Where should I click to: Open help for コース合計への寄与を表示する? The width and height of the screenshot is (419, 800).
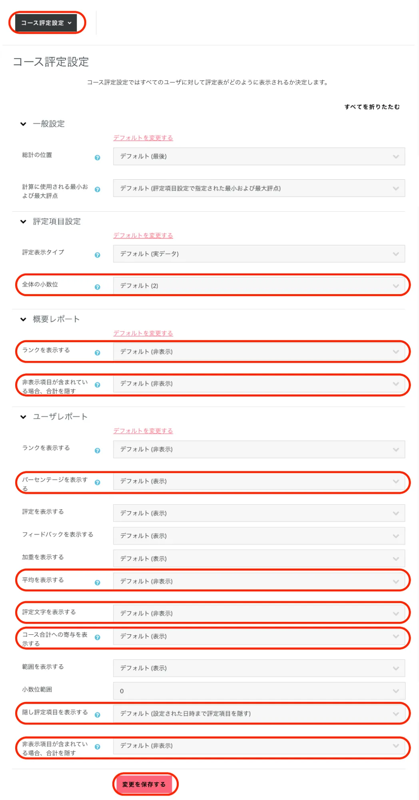point(97,637)
